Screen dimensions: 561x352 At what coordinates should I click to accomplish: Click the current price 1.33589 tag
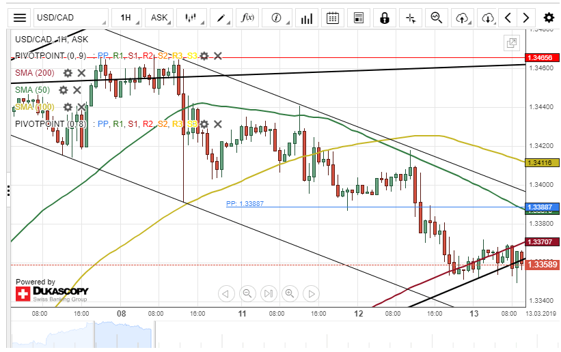pyautogui.click(x=543, y=265)
